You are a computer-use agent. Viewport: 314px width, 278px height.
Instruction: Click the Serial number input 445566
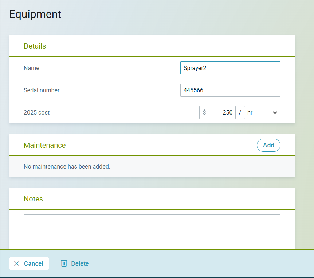(x=230, y=90)
